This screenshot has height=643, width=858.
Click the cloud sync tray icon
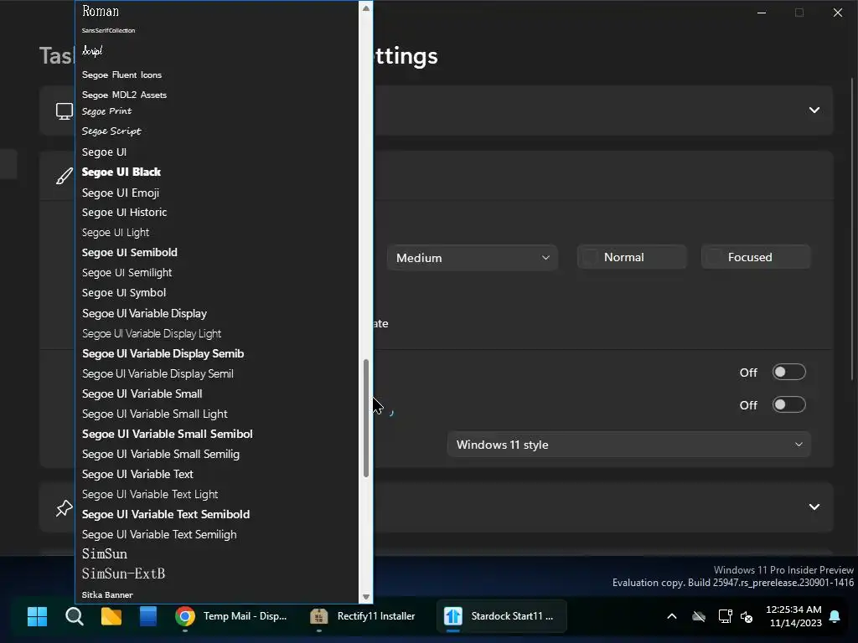point(699,617)
